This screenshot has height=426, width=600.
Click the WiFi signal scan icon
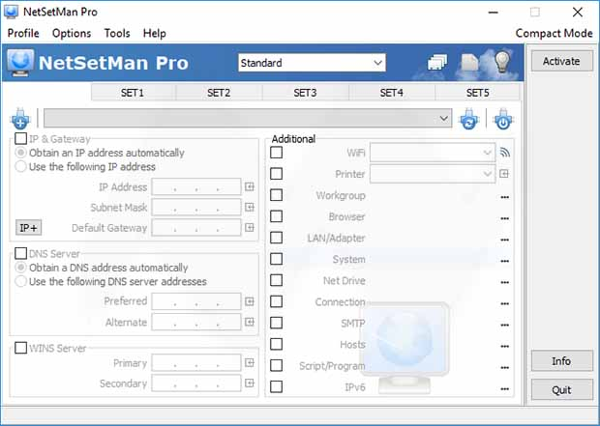tap(505, 153)
